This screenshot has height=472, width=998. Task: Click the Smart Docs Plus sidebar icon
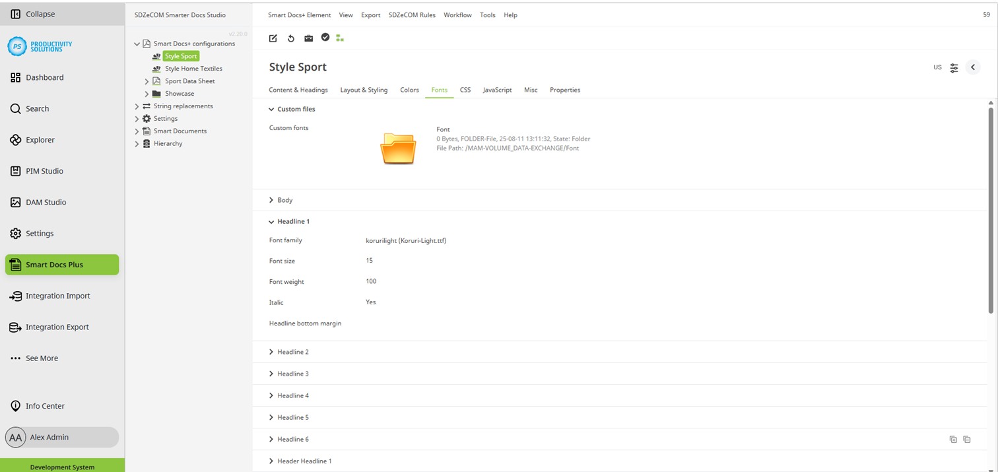pyautogui.click(x=16, y=265)
